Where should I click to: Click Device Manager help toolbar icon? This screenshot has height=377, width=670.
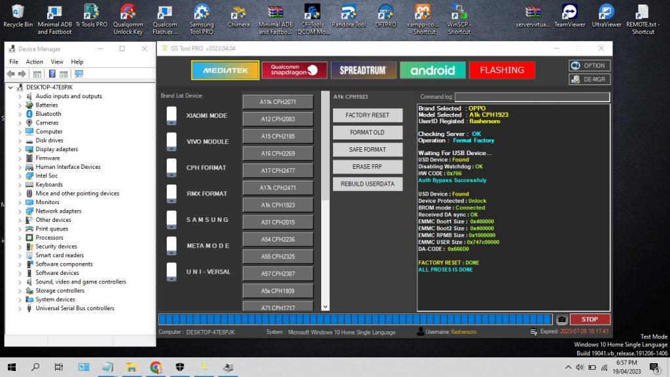(52, 74)
